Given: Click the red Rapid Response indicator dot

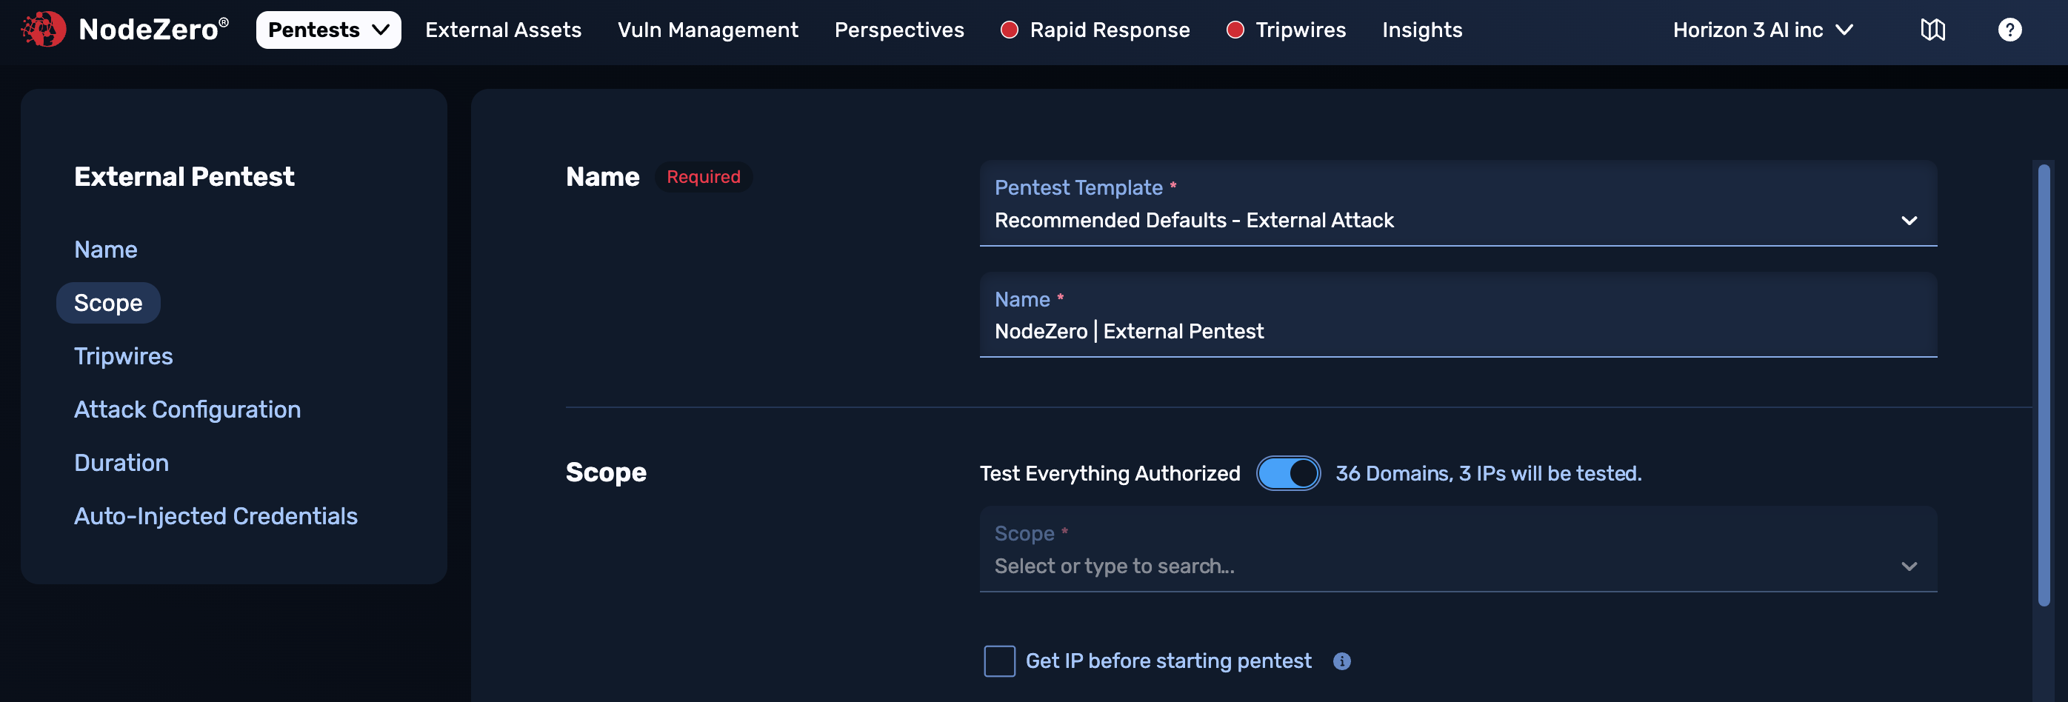Looking at the screenshot, I should tap(1009, 30).
